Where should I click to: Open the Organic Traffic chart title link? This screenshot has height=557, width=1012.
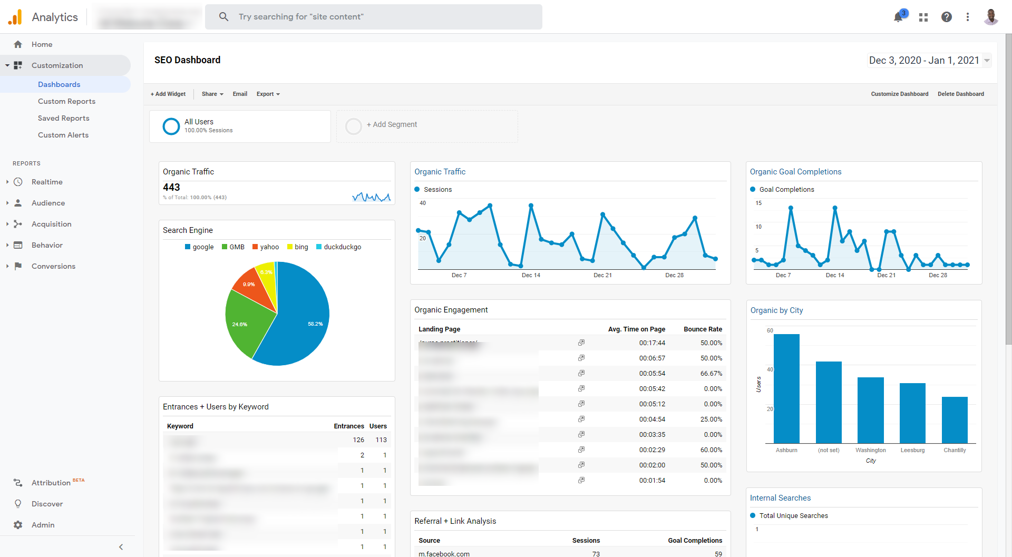[440, 172]
